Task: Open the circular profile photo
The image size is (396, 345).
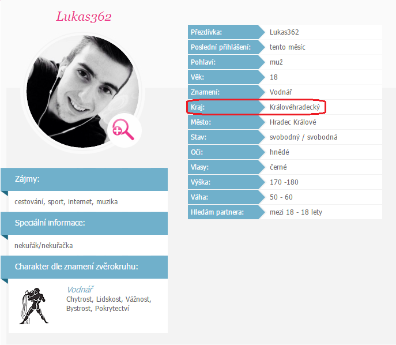Action: click(82, 92)
